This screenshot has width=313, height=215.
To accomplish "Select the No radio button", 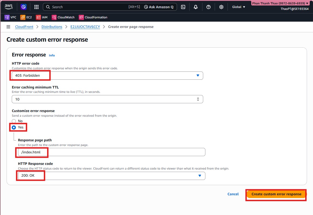I will 14,121.
